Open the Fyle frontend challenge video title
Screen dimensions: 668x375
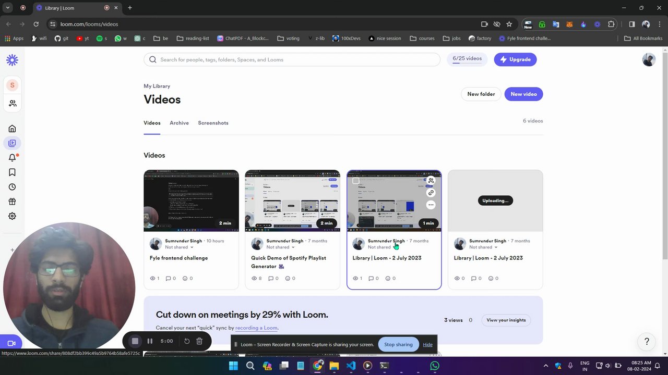[x=178, y=258]
